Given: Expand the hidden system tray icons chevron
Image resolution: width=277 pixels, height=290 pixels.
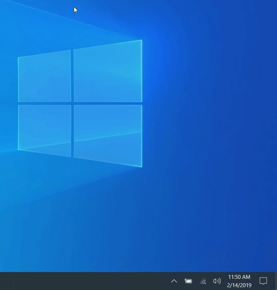Looking at the screenshot, I should point(174,281).
